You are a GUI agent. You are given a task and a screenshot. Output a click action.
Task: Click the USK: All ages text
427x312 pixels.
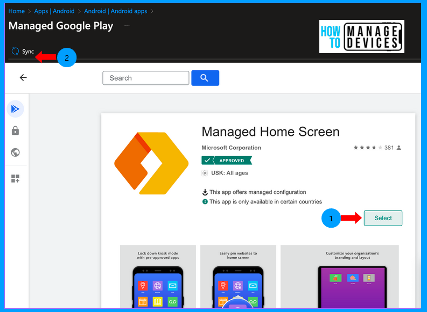[x=229, y=173]
